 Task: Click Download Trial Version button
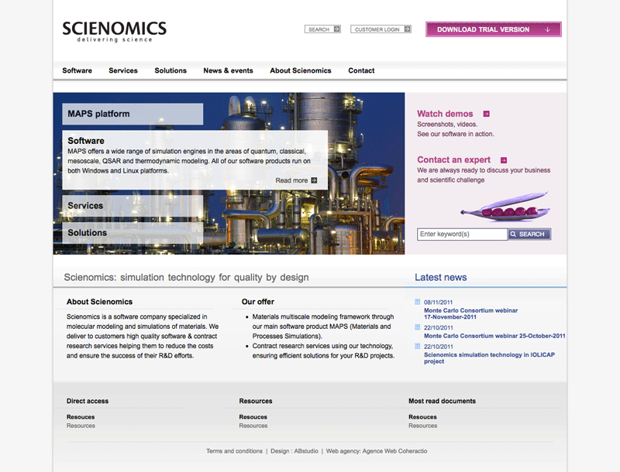pyautogui.click(x=494, y=29)
